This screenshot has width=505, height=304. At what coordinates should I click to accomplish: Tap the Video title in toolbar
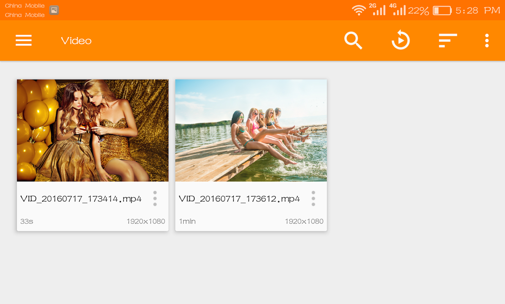point(76,41)
